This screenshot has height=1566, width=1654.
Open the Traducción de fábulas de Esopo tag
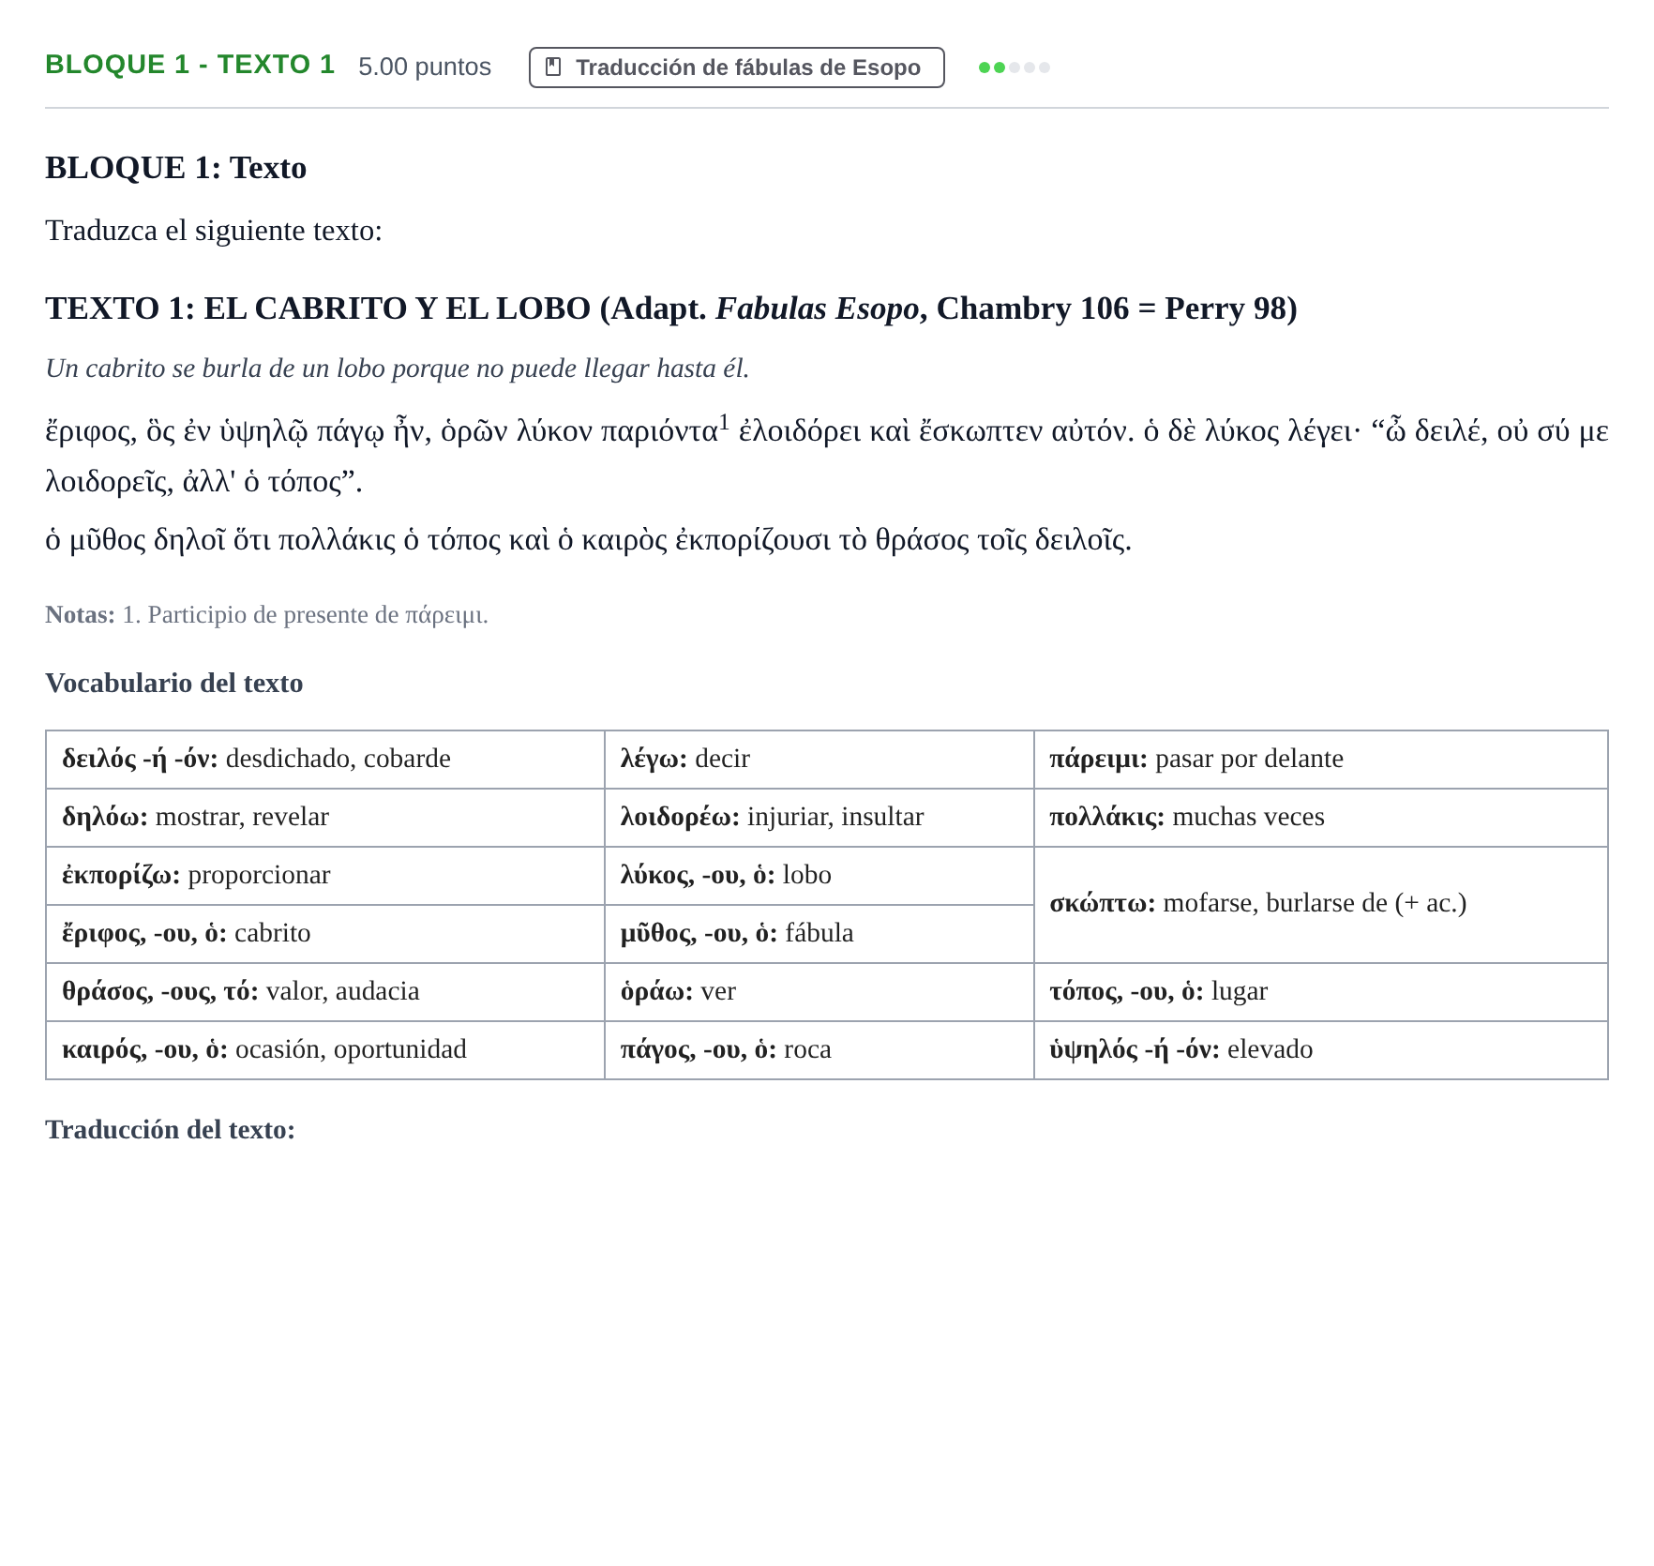736,68
